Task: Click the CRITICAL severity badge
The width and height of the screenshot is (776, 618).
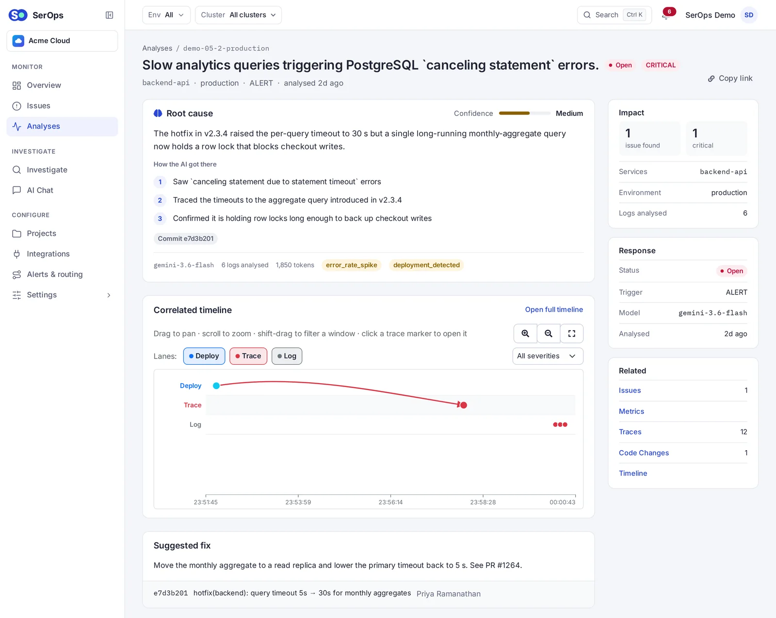Action: coord(661,65)
